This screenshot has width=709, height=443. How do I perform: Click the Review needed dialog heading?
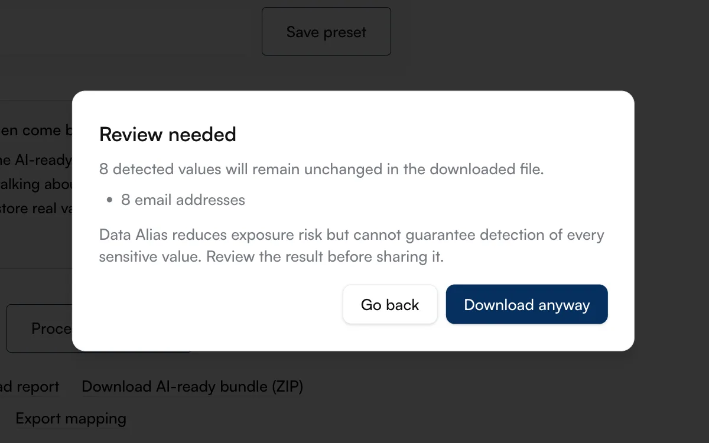point(168,134)
